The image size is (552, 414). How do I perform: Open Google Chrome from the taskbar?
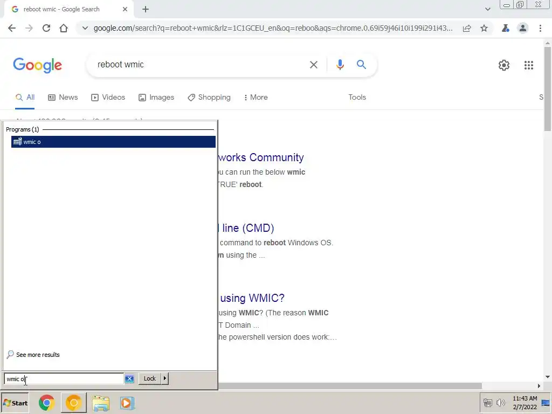click(46, 403)
